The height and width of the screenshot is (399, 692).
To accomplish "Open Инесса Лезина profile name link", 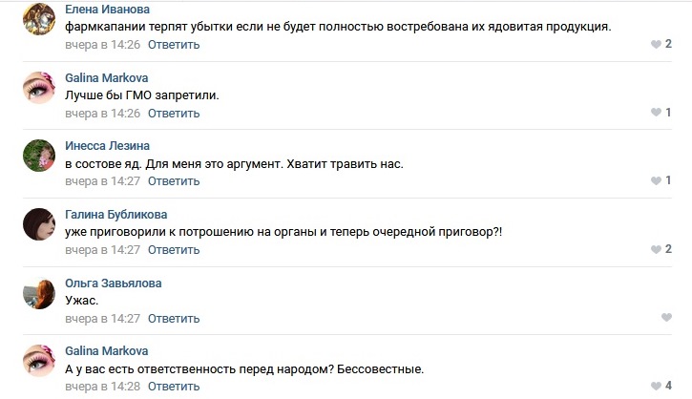I will tap(107, 146).
